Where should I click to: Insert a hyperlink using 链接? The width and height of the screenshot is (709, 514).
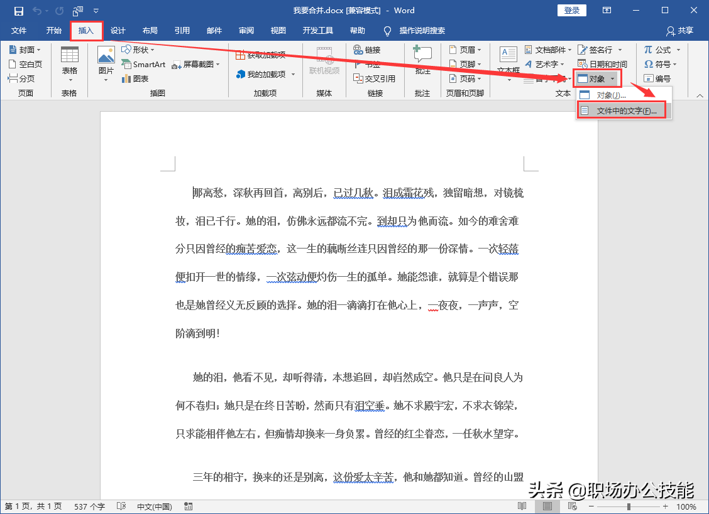pyautogui.click(x=367, y=50)
